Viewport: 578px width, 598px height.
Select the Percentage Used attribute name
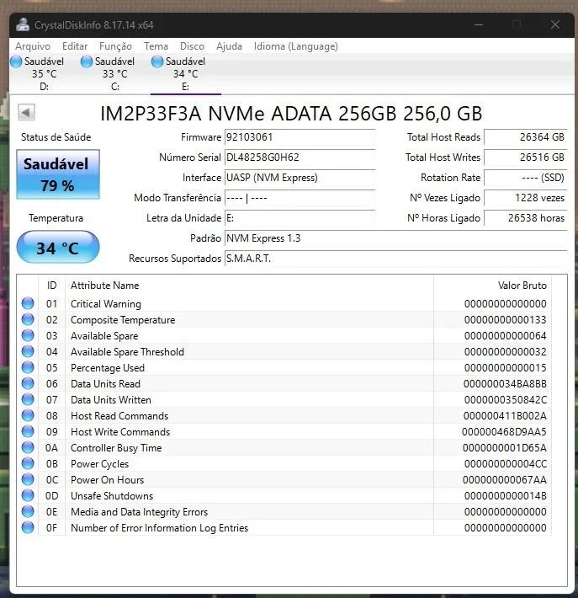click(108, 368)
